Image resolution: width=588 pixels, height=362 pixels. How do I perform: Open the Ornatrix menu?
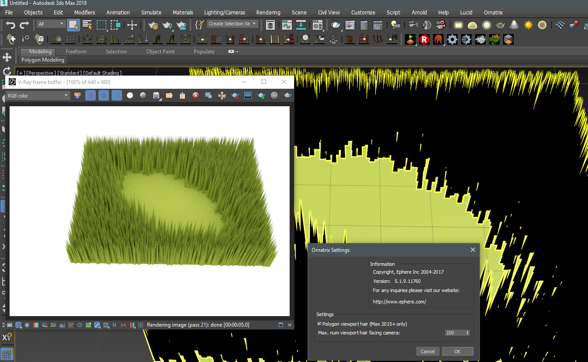(493, 12)
